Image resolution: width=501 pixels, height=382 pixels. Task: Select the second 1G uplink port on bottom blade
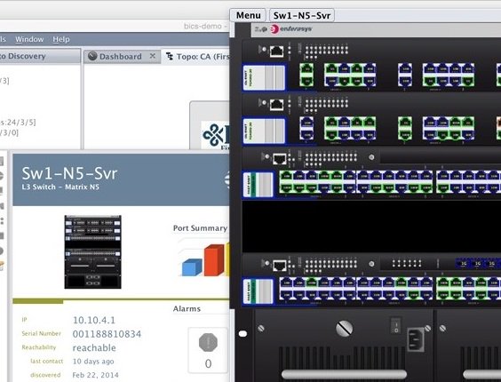tap(478, 264)
